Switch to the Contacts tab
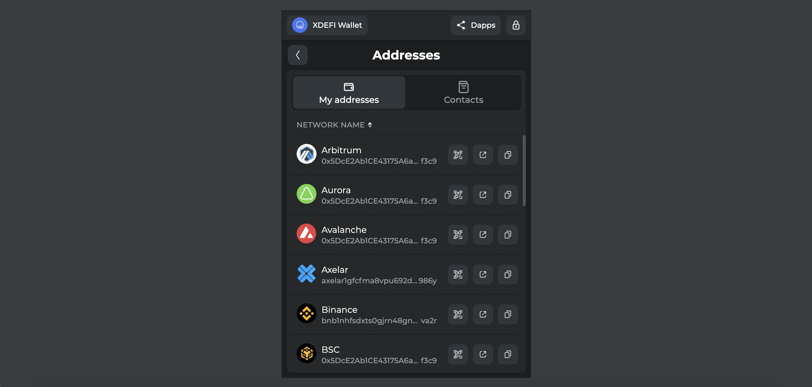This screenshot has width=812, height=387. (x=463, y=93)
